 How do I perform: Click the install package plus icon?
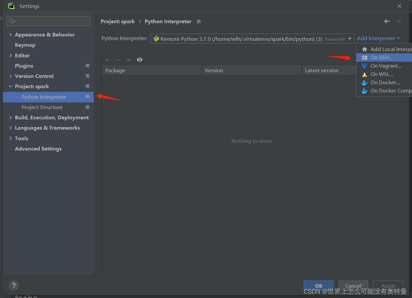coord(107,60)
